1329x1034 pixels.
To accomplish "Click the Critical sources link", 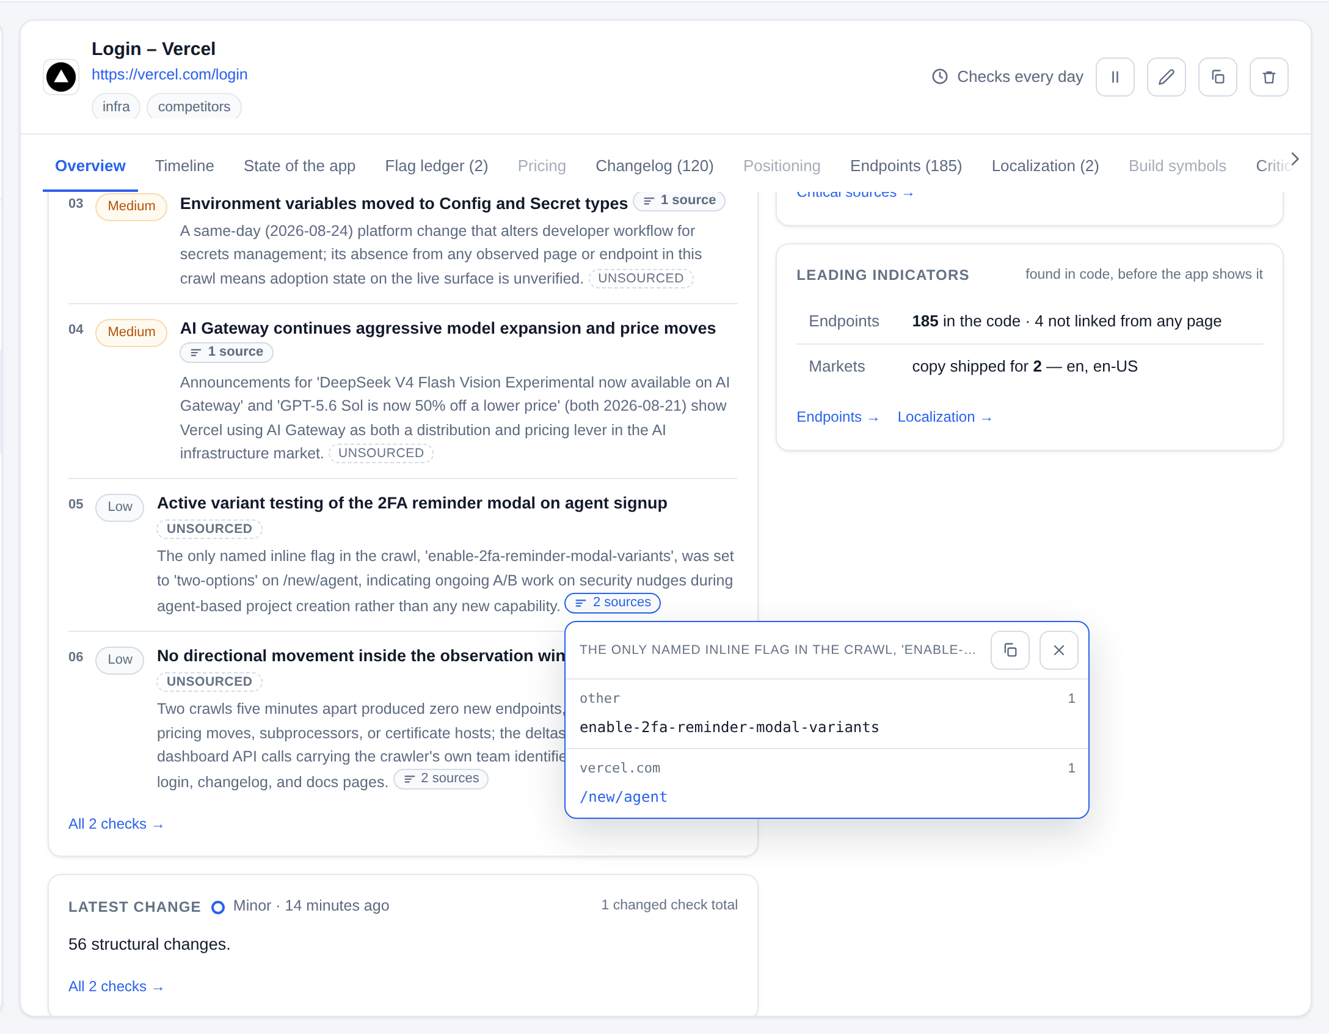I will tap(854, 194).
